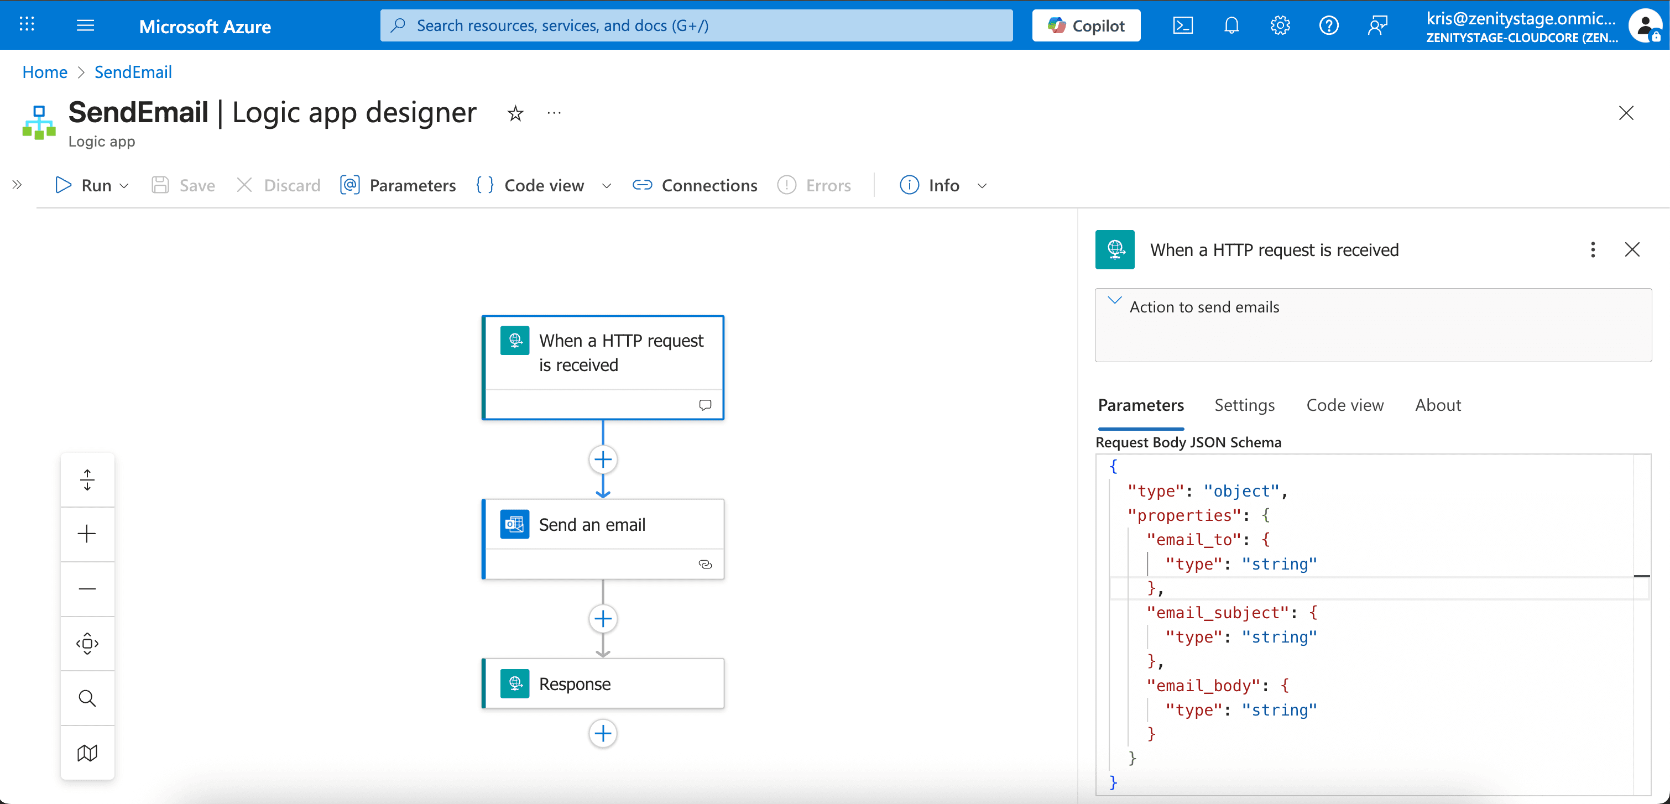Open the Code view dropdown chevron in toolbar
The width and height of the screenshot is (1670, 804).
[606, 185]
